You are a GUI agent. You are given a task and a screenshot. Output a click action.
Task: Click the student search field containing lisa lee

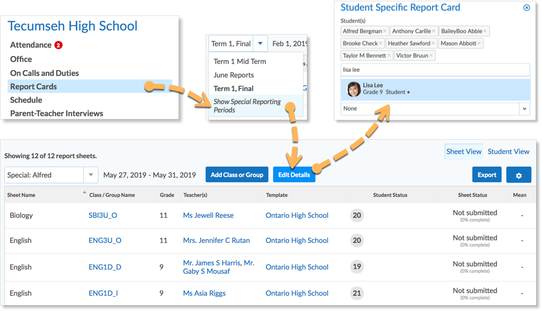pos(434,70)
